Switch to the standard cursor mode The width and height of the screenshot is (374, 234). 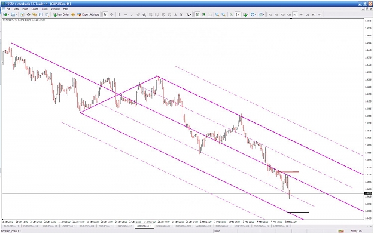tap(105, 14)
